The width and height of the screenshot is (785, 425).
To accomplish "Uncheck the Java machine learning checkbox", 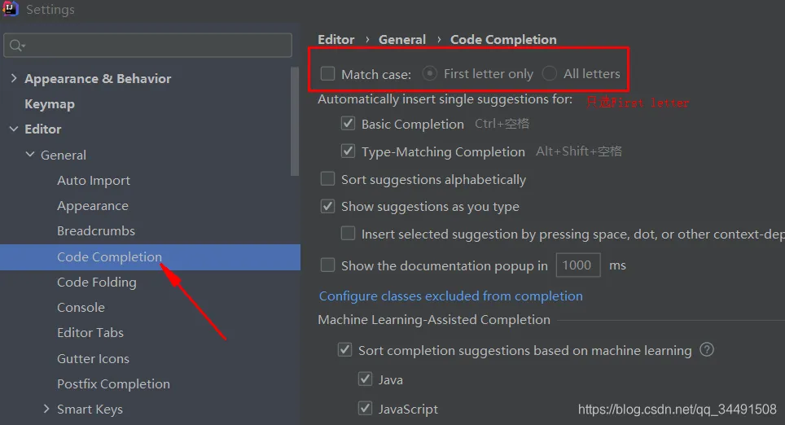I will [x=366, y=379].
